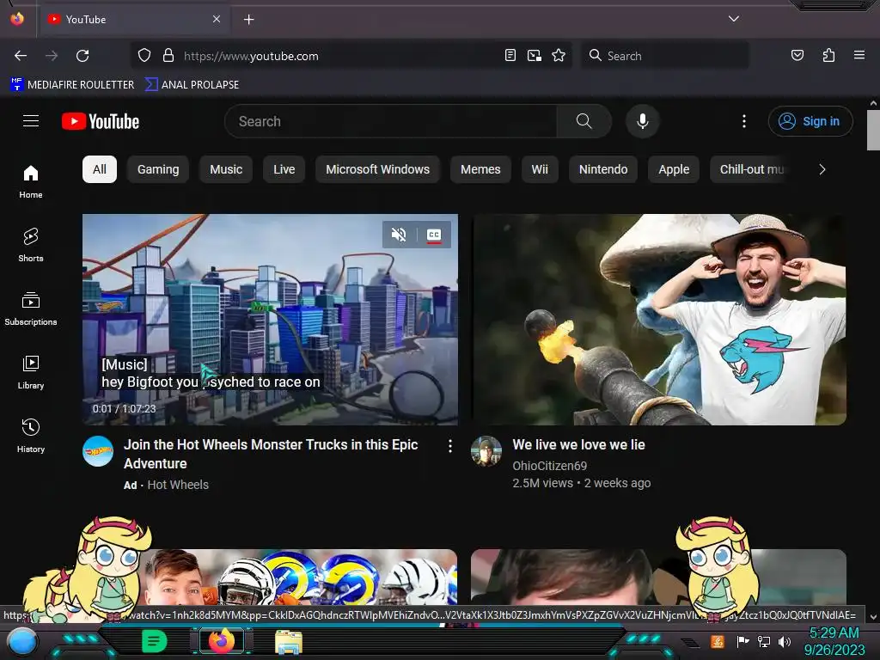This screenshot has height=660, width=880.
Task: Reload the page in Firefox
Action: pos(82,56)
